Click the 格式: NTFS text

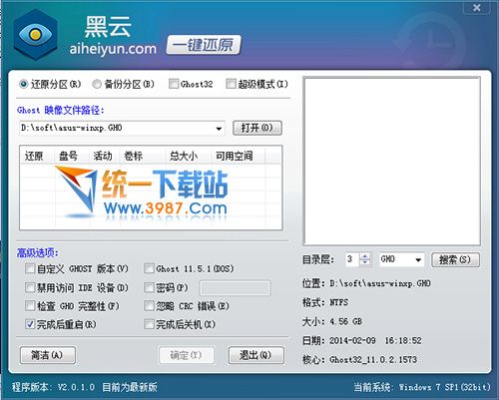[x=325, y=302]
